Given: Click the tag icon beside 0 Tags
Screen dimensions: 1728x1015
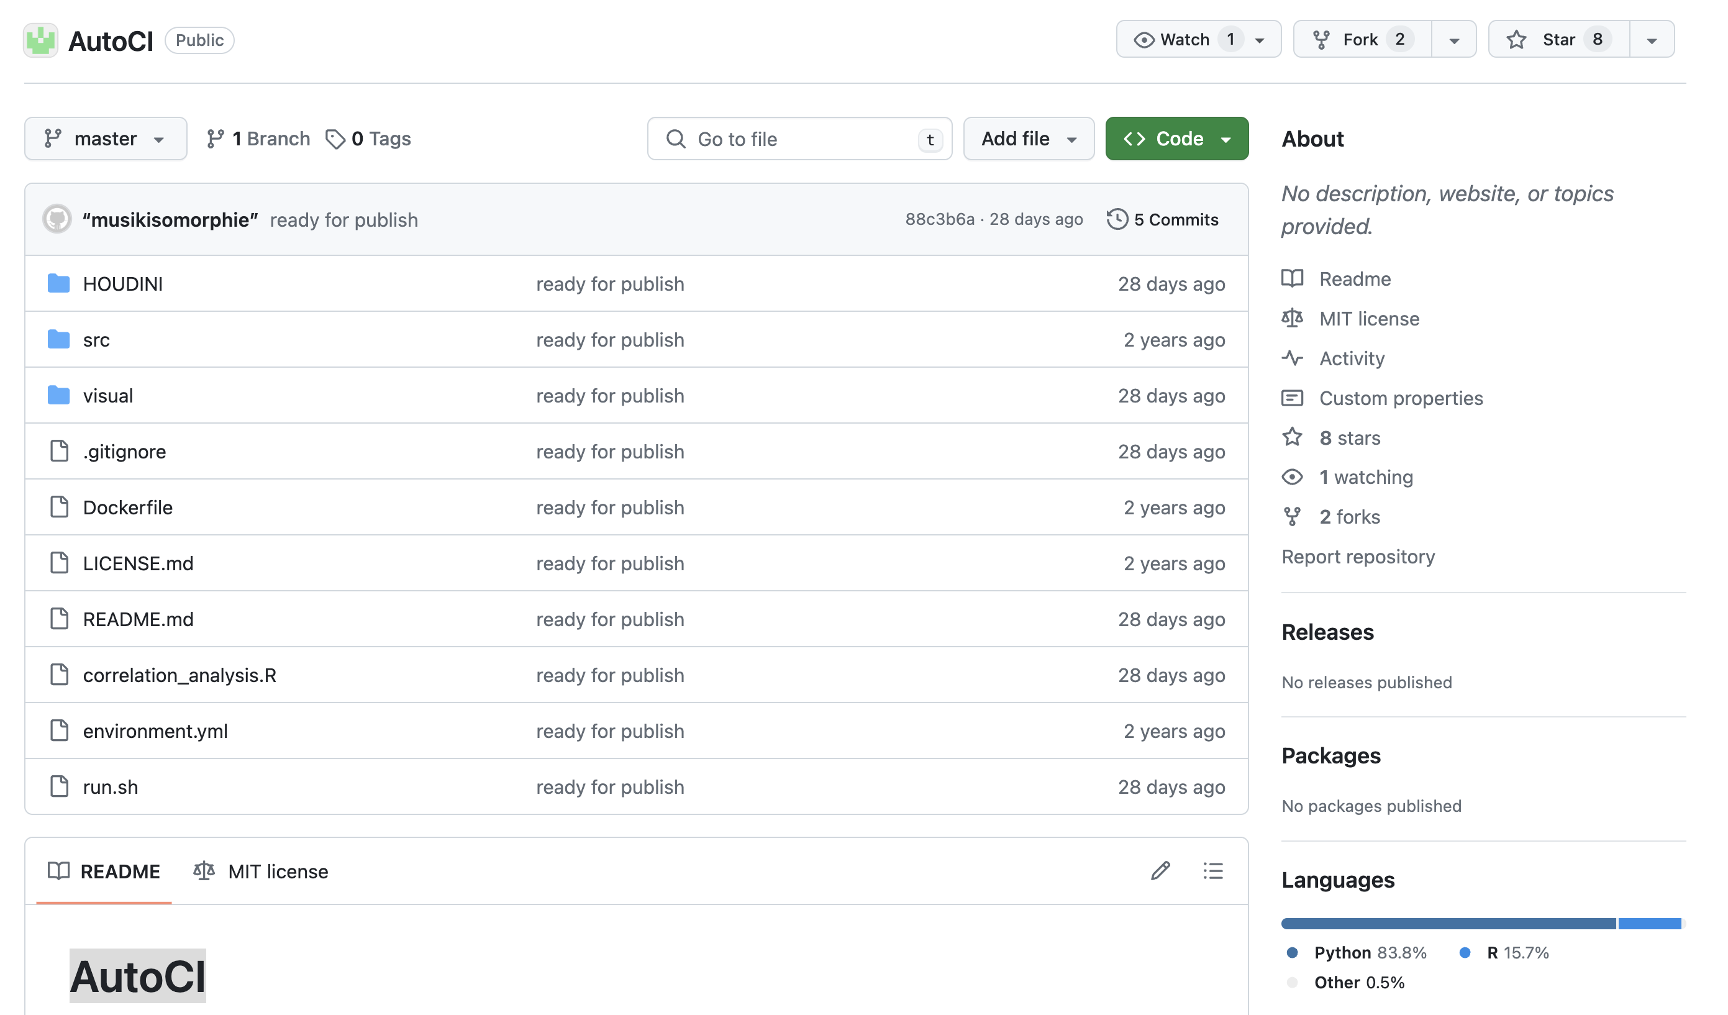Looking at the screenshot, I should (335, 139).
